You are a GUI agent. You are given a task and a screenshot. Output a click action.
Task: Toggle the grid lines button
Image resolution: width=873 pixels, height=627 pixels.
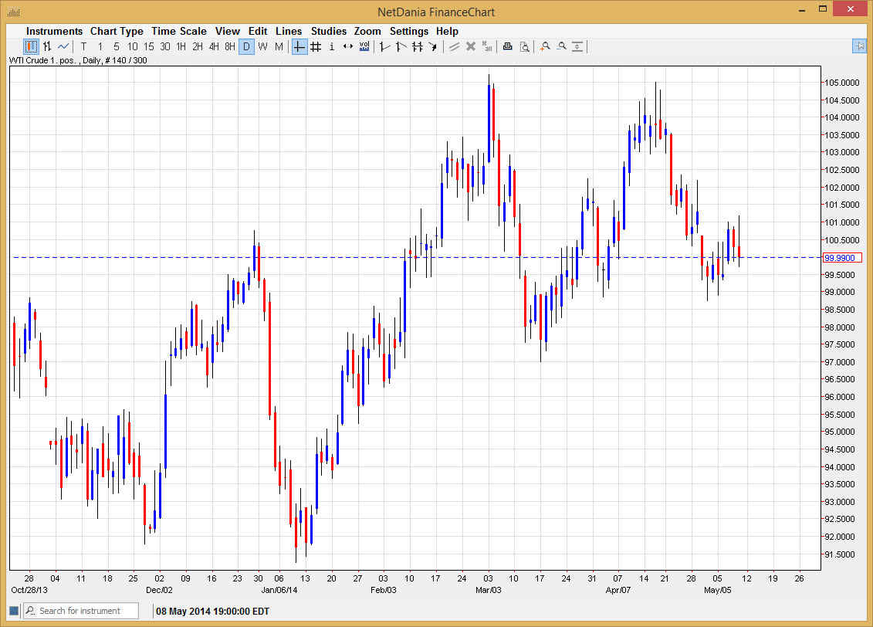(x=316, y=46)
